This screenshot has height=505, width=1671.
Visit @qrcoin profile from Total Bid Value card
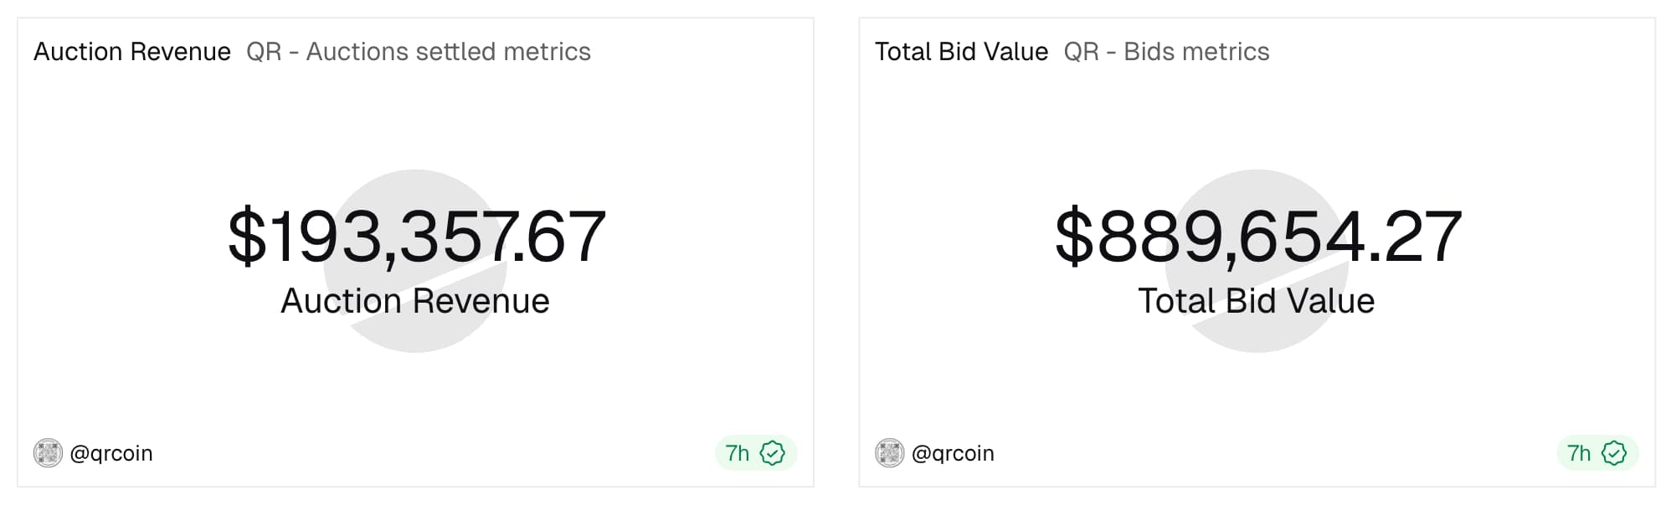tap(953, 453)
